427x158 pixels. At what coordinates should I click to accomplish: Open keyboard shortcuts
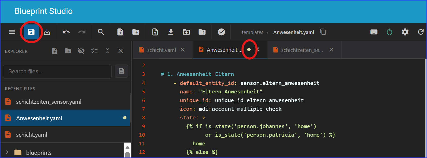click(x=374, y=32)
